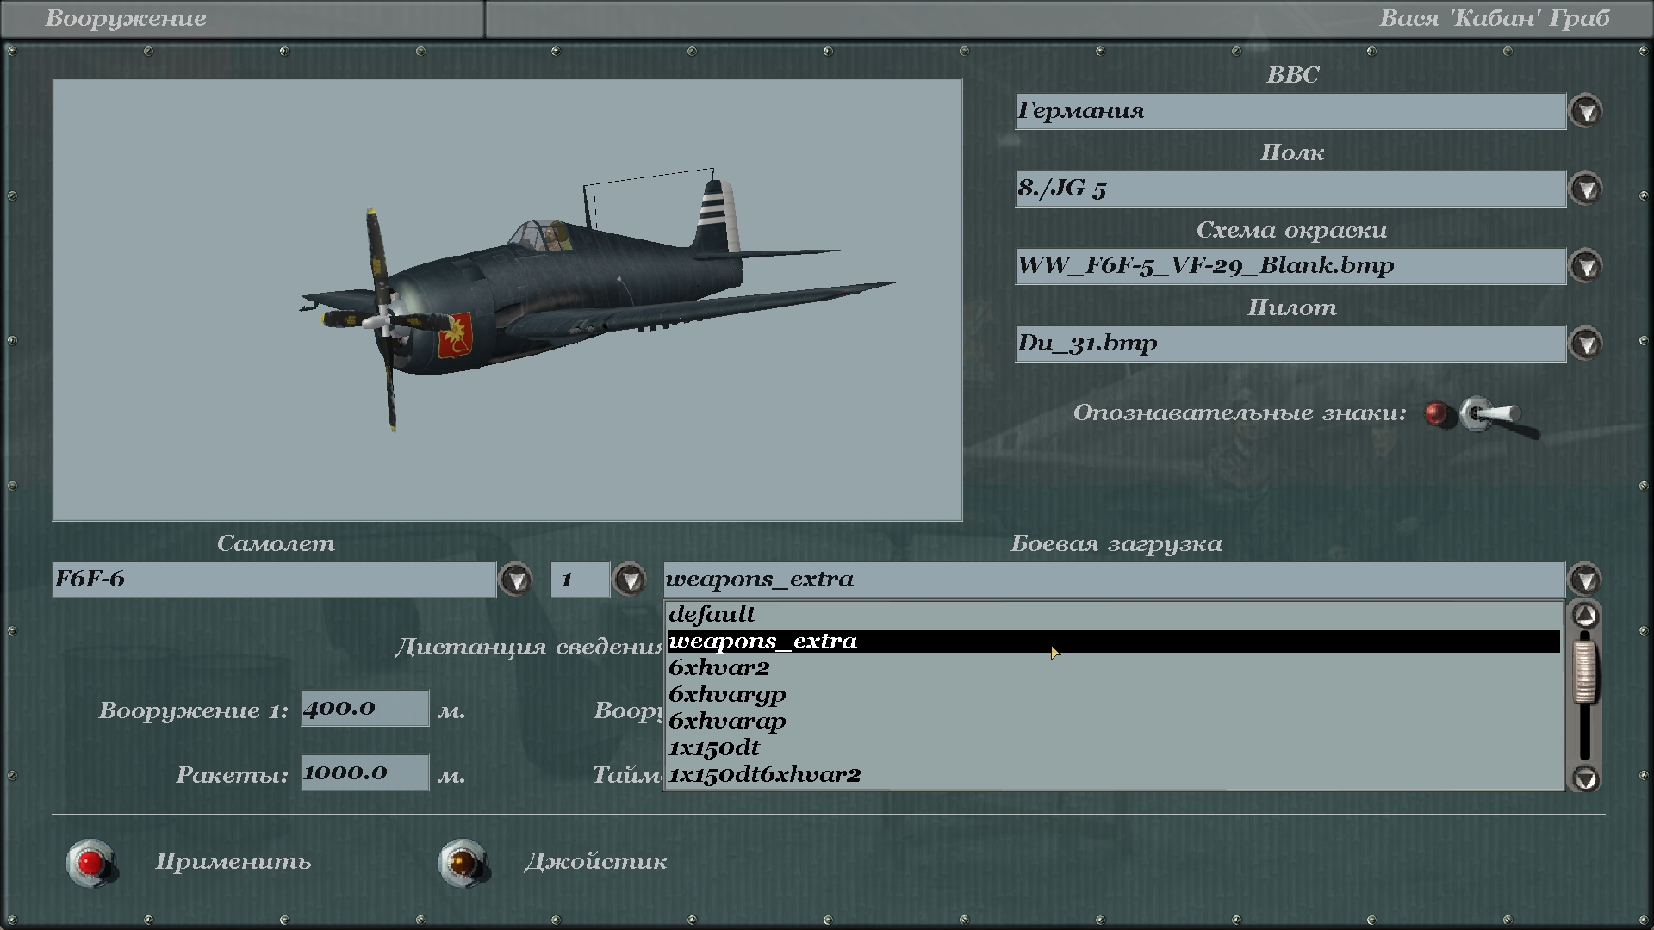Collapse the Боевая загрузка dropdown arrow
Screen dimensions: 1654x930
[1586, 580]
